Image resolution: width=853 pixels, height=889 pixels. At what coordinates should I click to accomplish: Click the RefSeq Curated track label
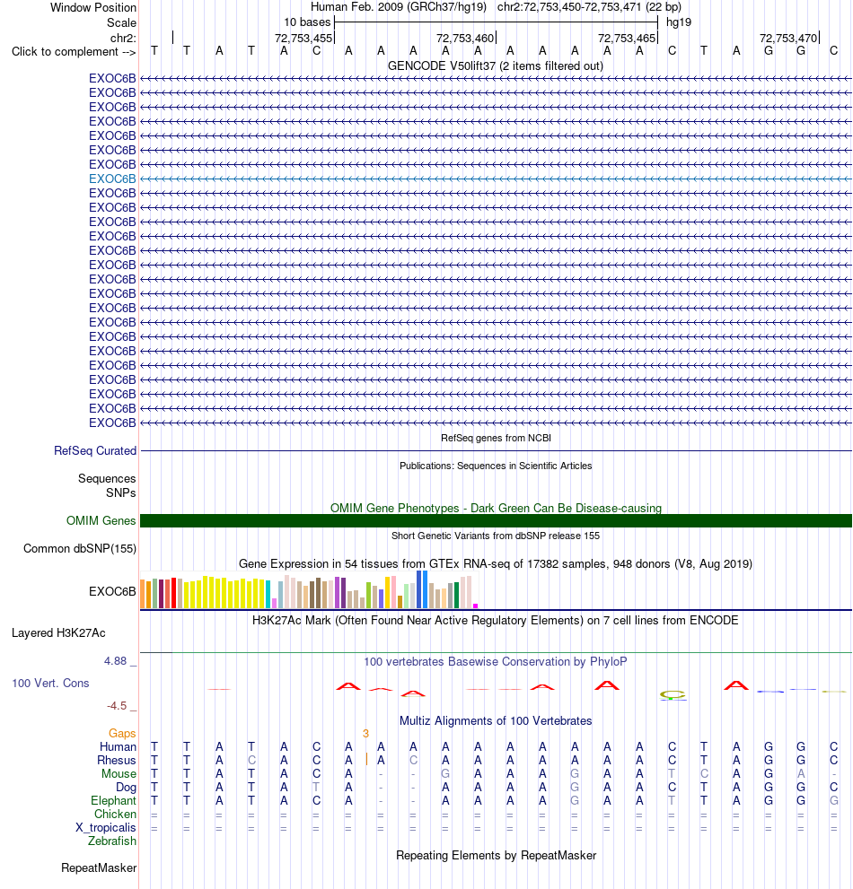click(95, 450)
